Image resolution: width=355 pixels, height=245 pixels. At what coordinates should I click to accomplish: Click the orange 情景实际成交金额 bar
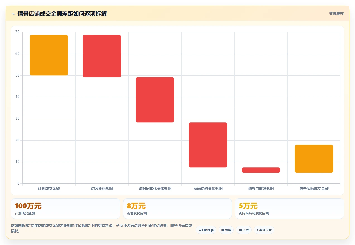point(314,159)
